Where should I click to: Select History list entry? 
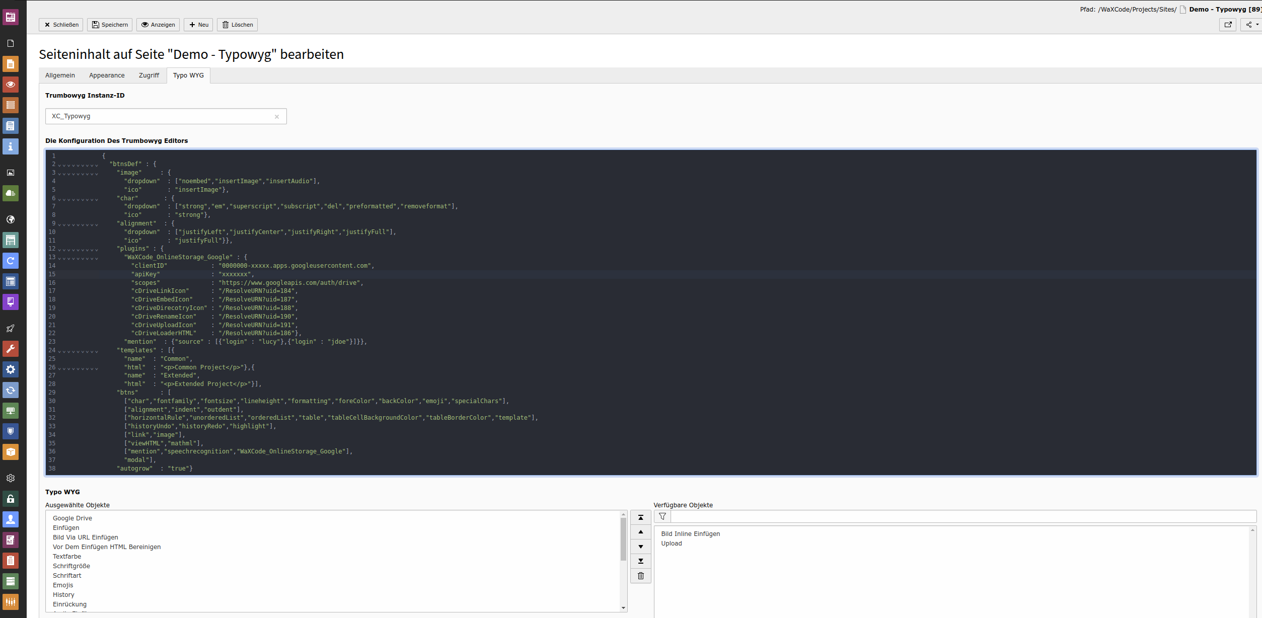point(63,595)
